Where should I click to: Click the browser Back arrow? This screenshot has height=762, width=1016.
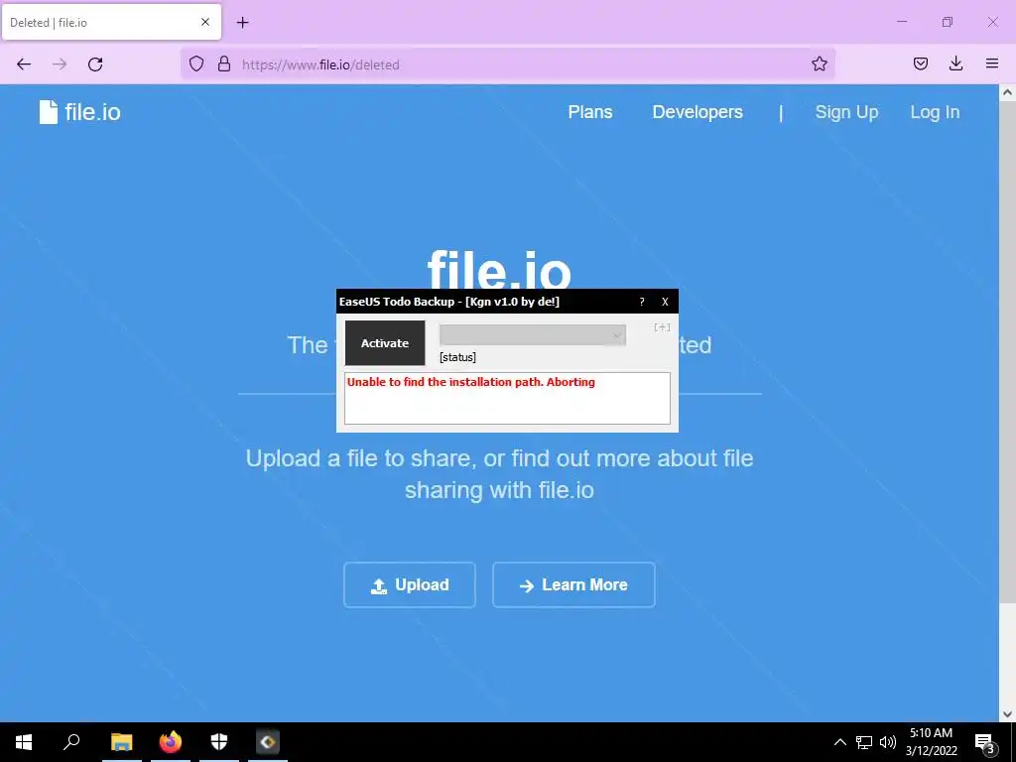coord(24,64)
